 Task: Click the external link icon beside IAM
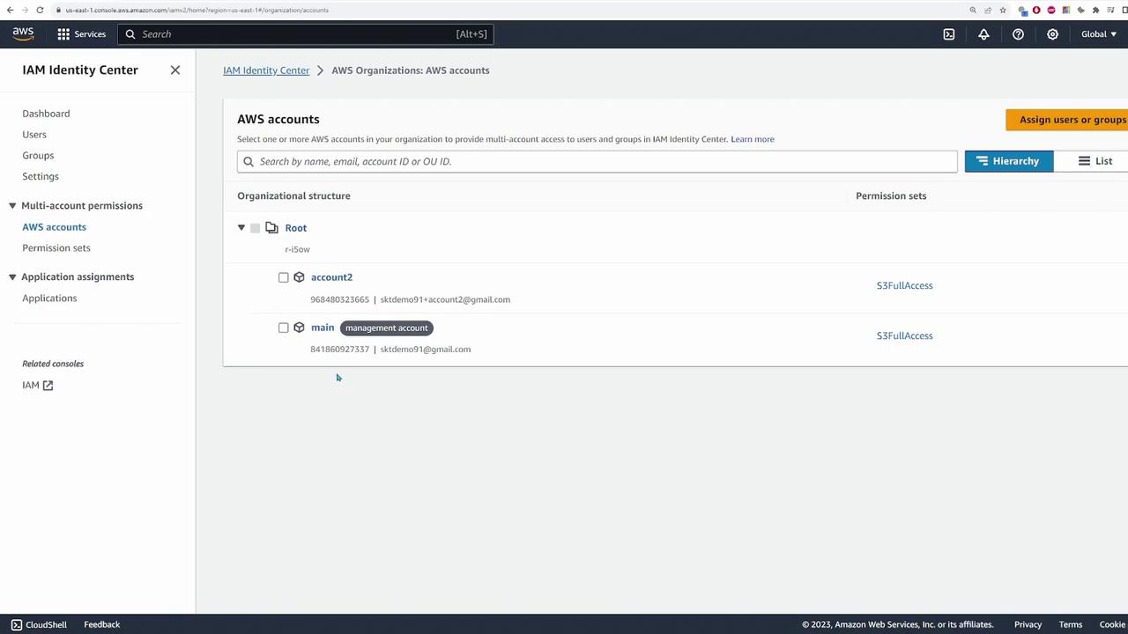48,386
